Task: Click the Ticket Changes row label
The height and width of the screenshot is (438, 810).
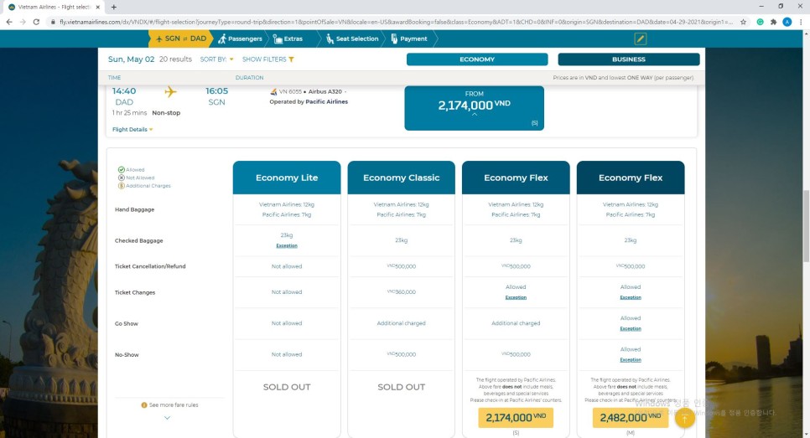Action: (x=135, y=292)
